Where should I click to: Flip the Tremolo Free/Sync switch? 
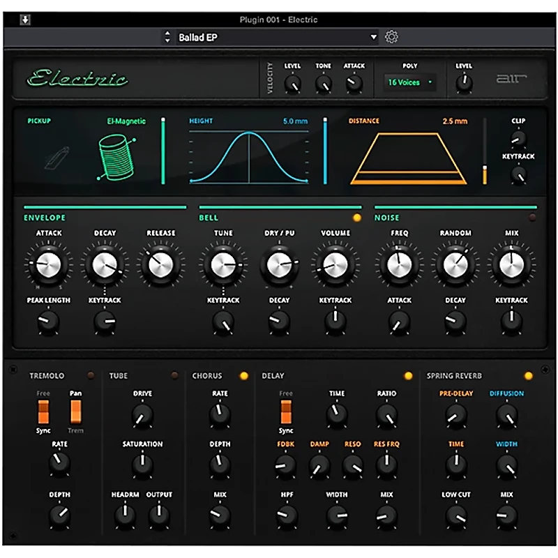click(44, 412)
